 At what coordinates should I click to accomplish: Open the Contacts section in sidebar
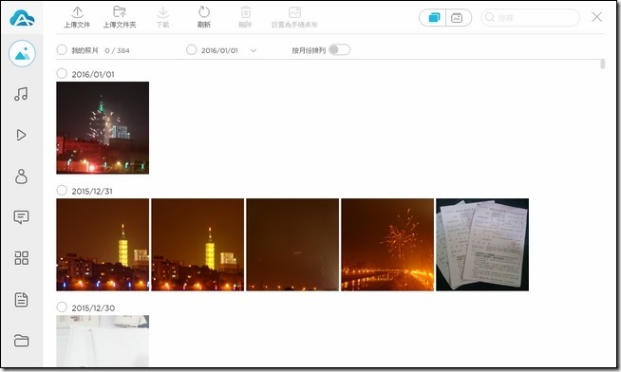click(x=22, y=177)
